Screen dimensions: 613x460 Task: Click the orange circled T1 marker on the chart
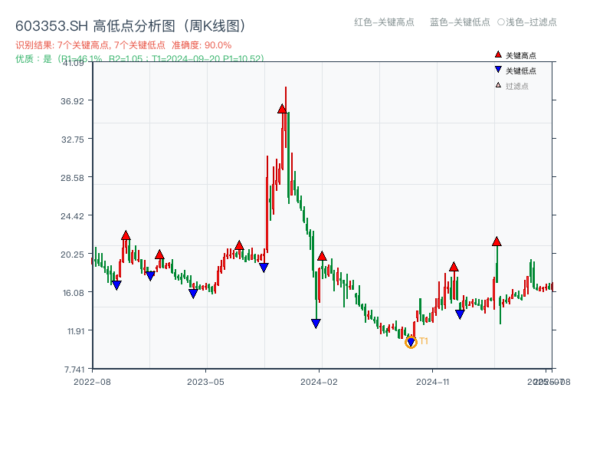point(411,341)
